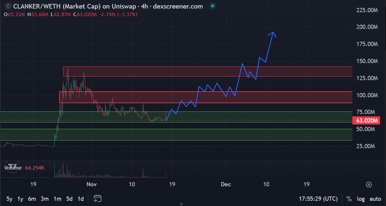Click the open value O65.22M
The width and height of the screenshot is (386, 206).
click(x=14, y=14)
